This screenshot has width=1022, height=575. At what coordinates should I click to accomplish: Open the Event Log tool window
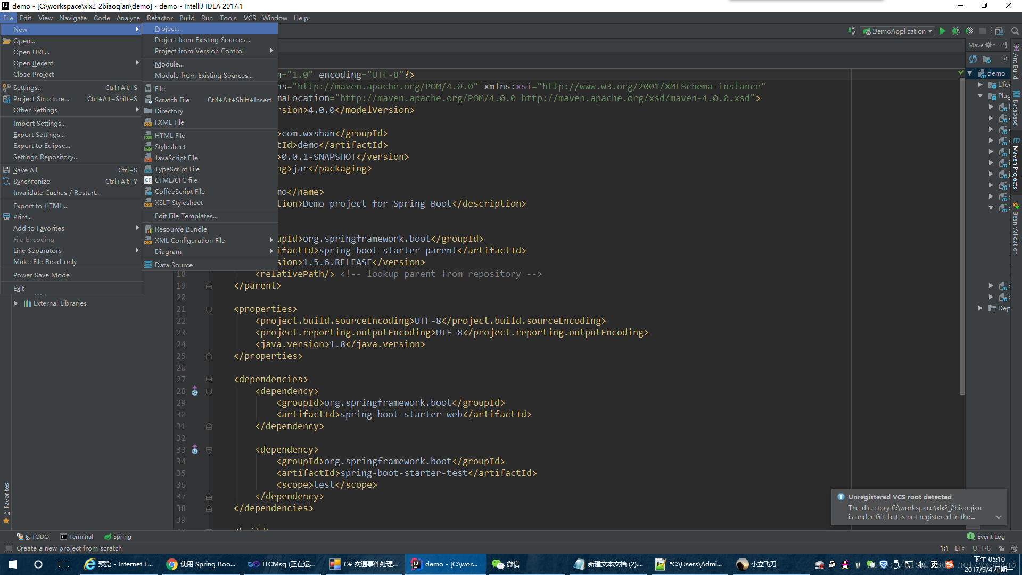[x=986, y=537]
